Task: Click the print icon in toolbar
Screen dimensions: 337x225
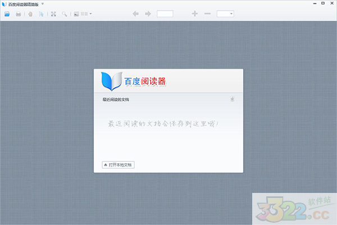Action: 19,13
